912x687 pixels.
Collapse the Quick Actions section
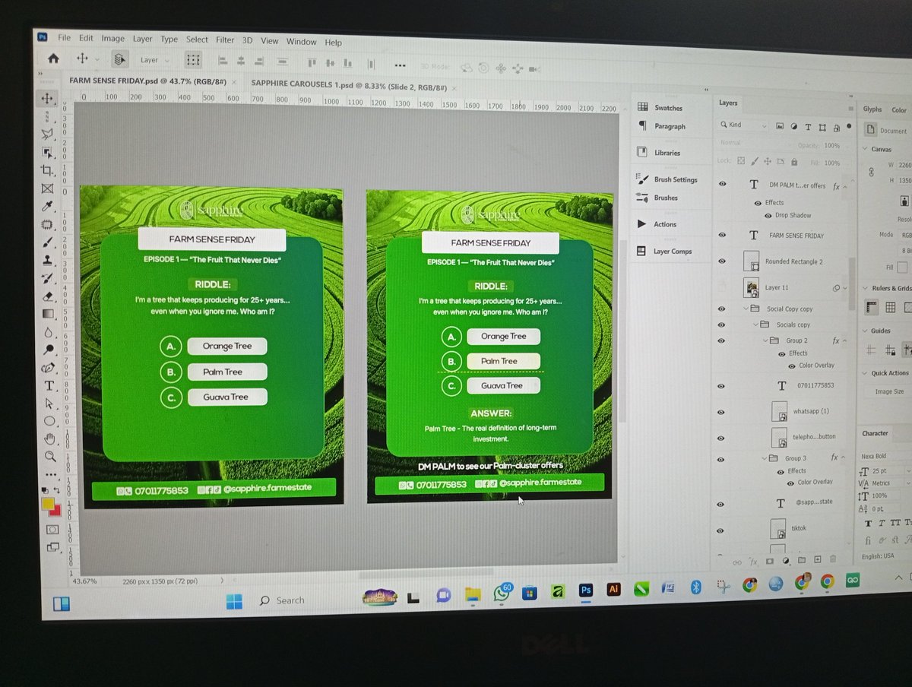click(x=864, y=373)
